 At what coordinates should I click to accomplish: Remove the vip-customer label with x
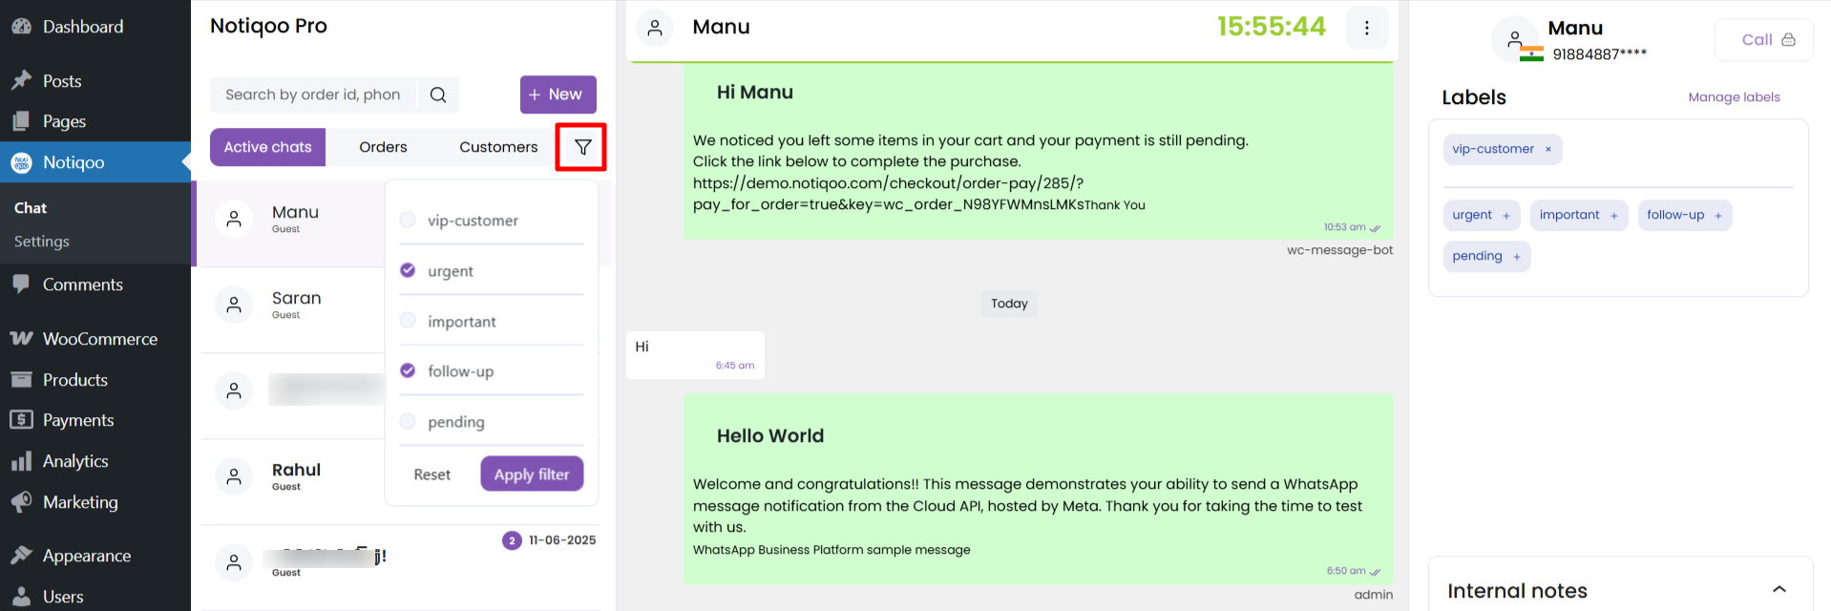(x=1548, y=149)
